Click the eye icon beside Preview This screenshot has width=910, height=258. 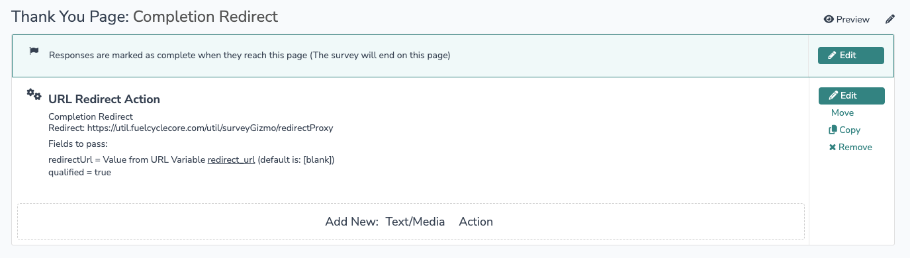coord(828,19)
